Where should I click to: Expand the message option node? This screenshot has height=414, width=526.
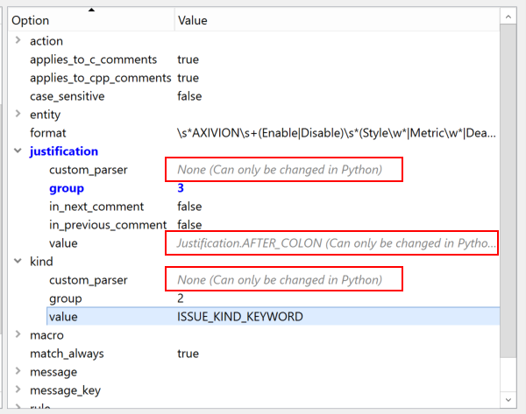click(x=18, y=371)
